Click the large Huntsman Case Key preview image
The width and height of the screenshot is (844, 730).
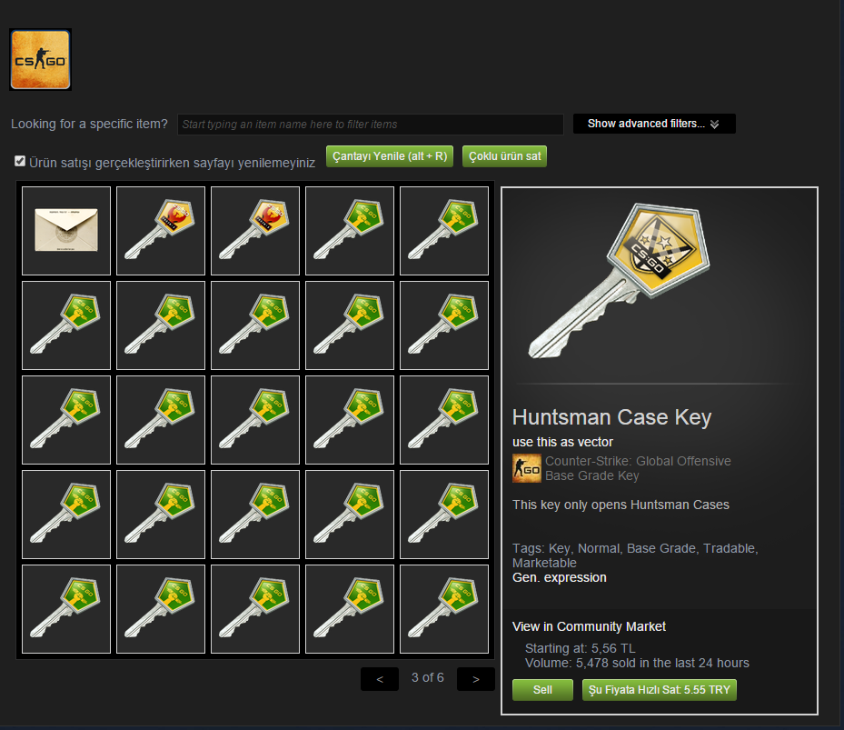(619, 281)
